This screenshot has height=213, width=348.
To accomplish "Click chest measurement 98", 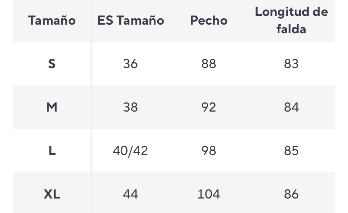I will (209, 151).
